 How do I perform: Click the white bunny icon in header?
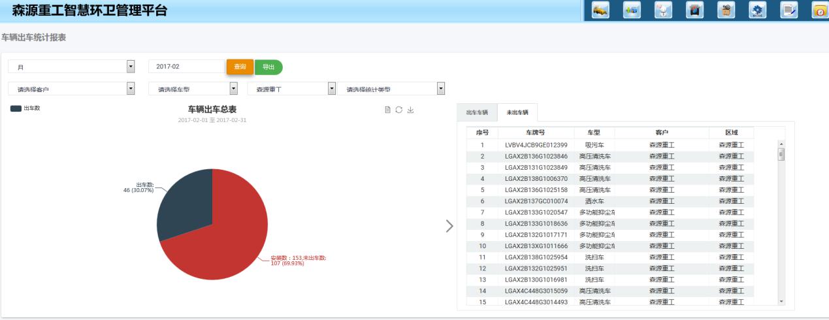[663, 10]
